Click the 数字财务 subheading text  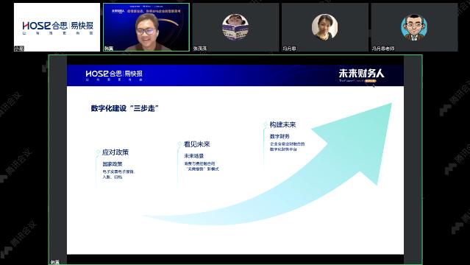[x=279, y=136]
